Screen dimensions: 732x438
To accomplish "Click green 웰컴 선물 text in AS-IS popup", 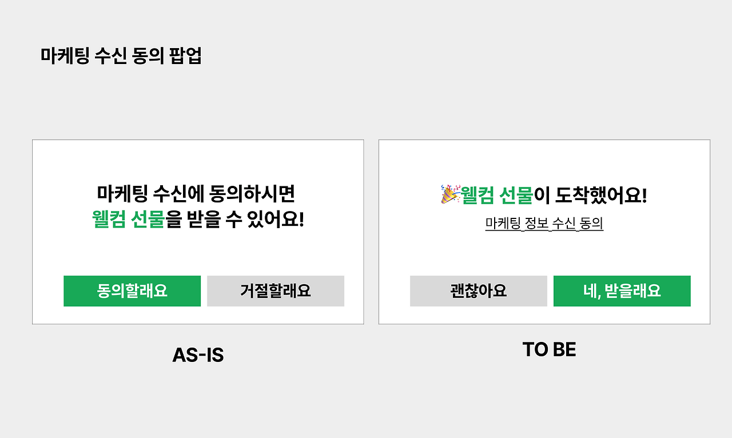I will [128, 219].
